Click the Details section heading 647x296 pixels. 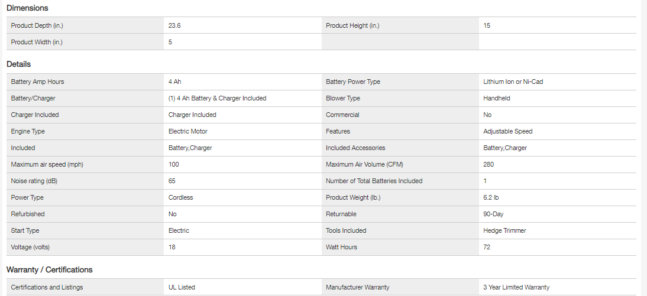[x=19, y=64]
